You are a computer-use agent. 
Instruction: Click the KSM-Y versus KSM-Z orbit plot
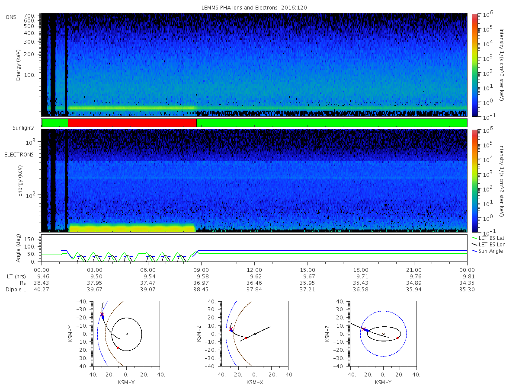click(x=383, y=334)
